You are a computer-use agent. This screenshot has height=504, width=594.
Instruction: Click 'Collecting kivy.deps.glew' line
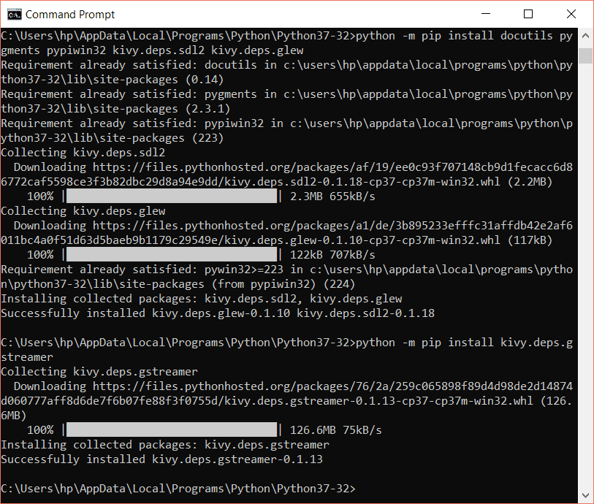click(83, 211)
